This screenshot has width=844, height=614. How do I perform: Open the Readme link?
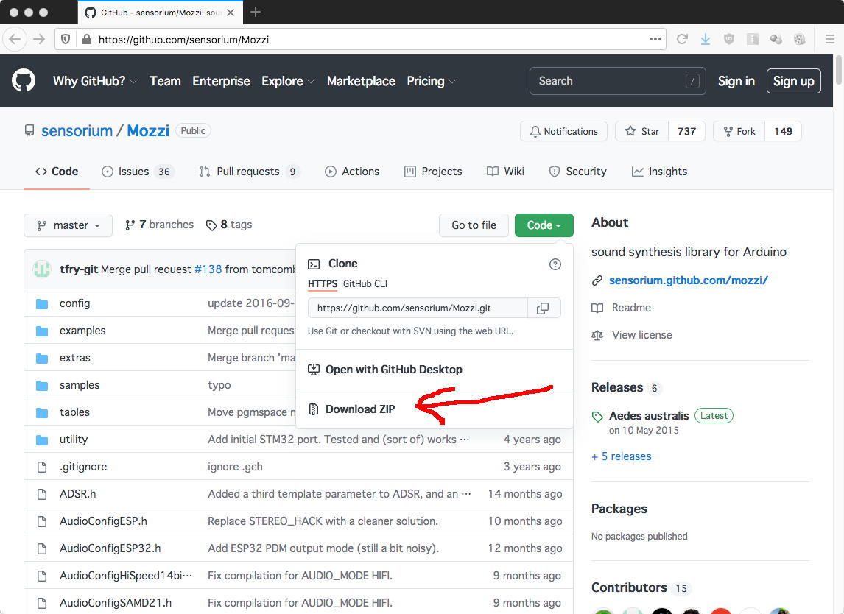click(x=631, y=308)
